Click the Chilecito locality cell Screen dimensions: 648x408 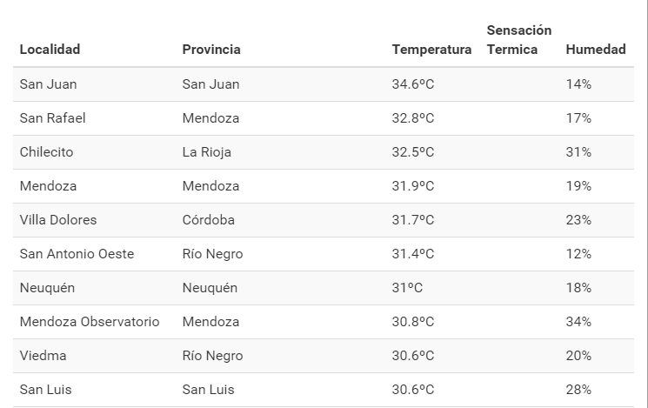click(46, 152)
